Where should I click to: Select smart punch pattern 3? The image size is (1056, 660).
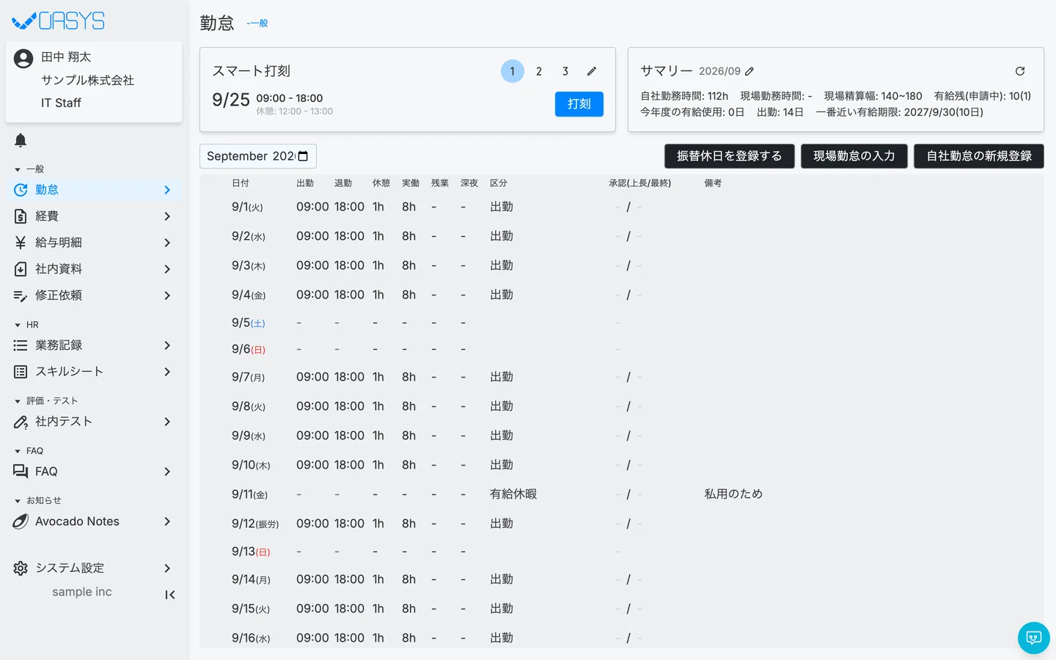point(565,71)
